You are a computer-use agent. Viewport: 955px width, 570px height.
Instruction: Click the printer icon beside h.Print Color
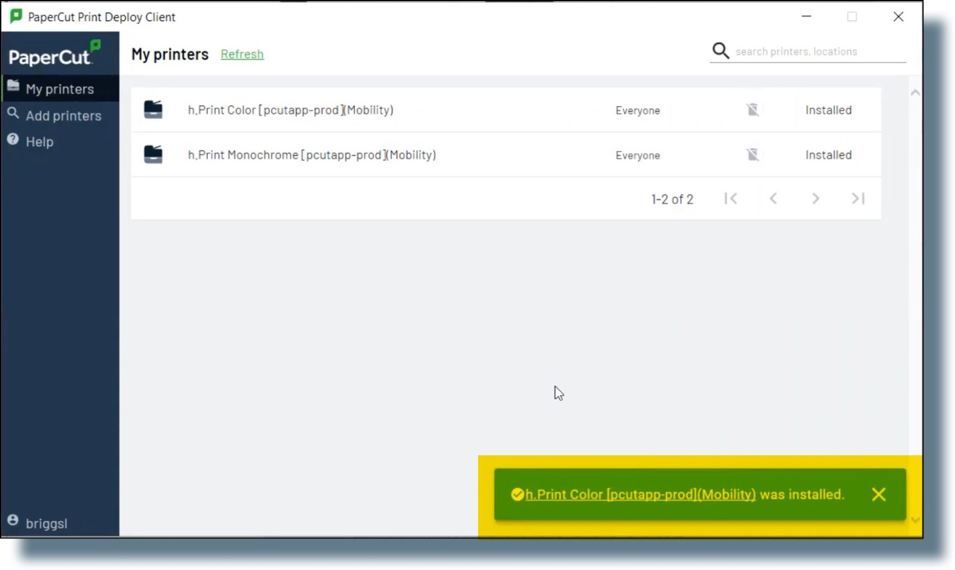pos(153,109)
